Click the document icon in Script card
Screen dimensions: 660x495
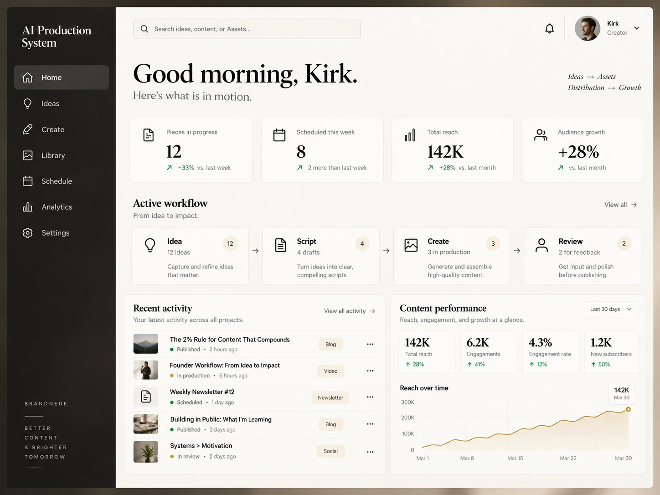coord(280,245)
